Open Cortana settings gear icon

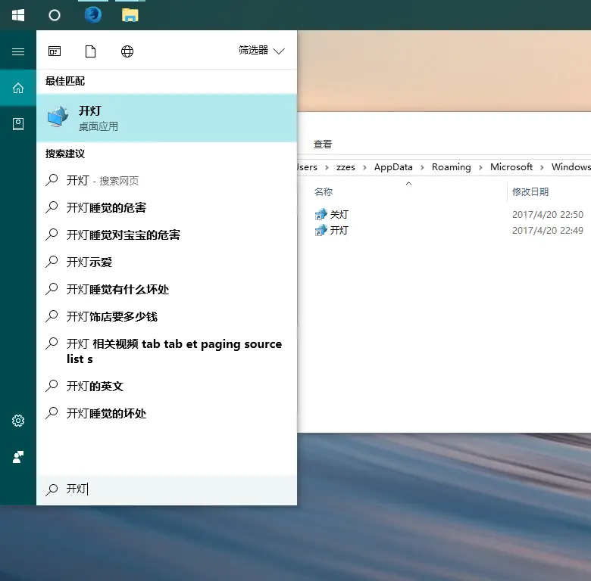(x=18, y=421)
